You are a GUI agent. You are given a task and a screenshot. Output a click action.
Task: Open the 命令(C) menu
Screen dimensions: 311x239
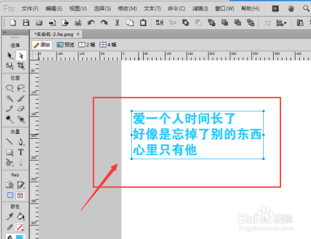[x=176, y=9]
